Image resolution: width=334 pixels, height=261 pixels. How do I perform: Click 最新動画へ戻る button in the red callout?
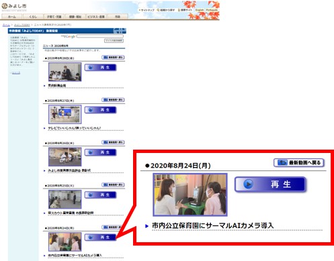pos(299,162)
